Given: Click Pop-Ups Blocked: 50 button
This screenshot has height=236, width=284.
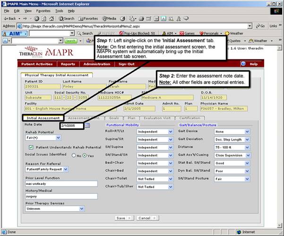Looking at the screenshot, I should [x=137, y=34].
